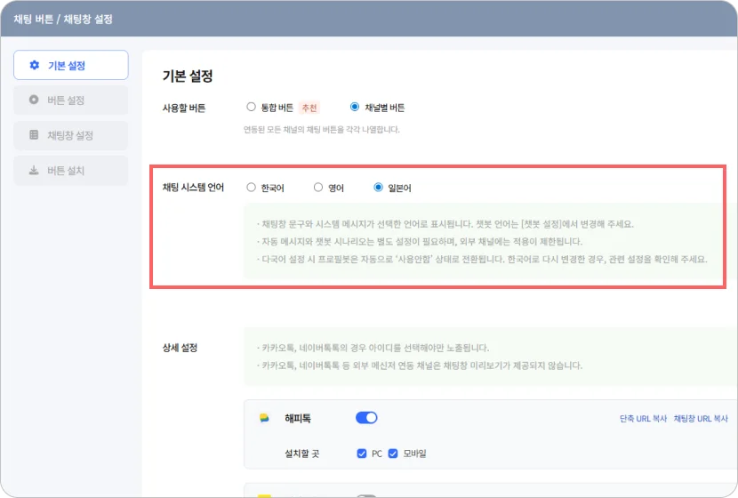Click the 채팅 시스템 언어 label
The width and height of the screenshot is (738, 498).
point(194,188)
